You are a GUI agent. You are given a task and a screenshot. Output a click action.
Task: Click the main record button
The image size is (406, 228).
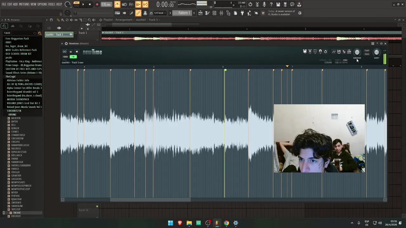coord(97,4)
